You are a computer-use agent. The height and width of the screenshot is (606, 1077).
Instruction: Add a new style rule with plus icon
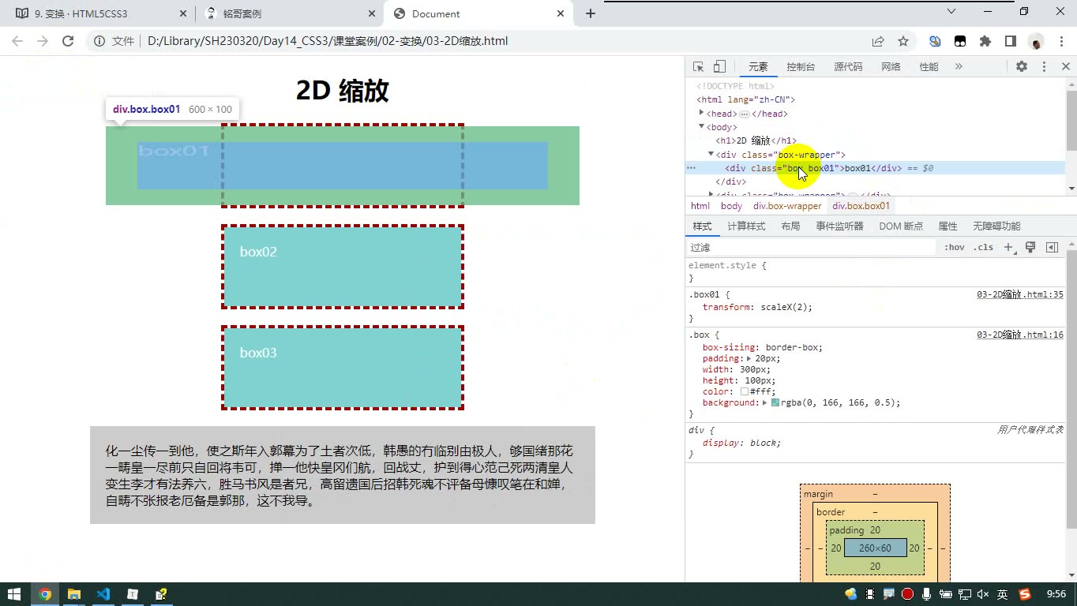[x=1008, y=248]
